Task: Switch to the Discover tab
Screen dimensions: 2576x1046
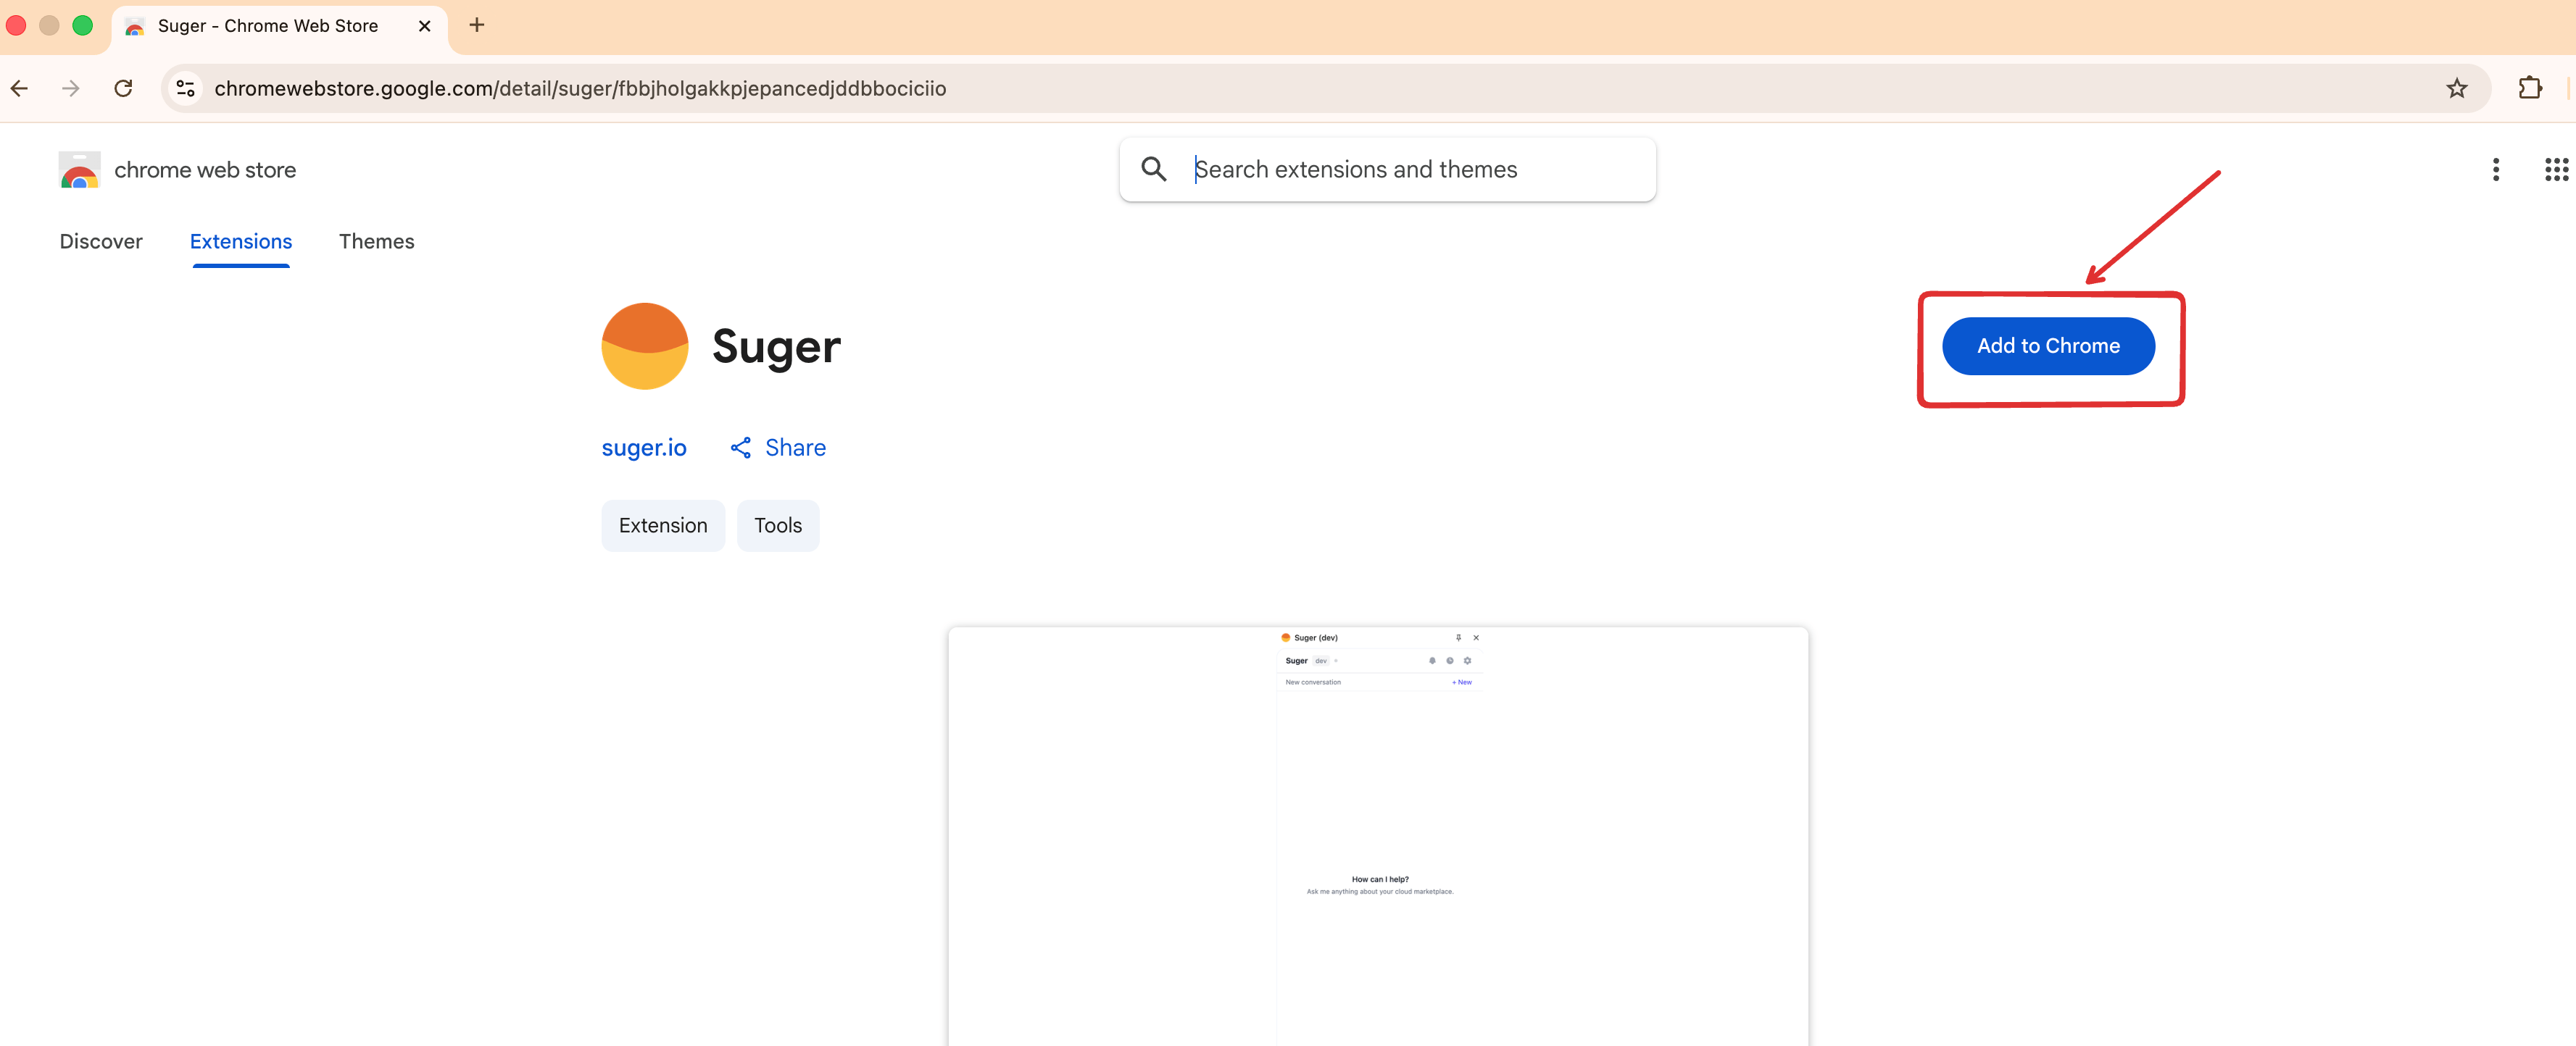Action: (100, 240)
